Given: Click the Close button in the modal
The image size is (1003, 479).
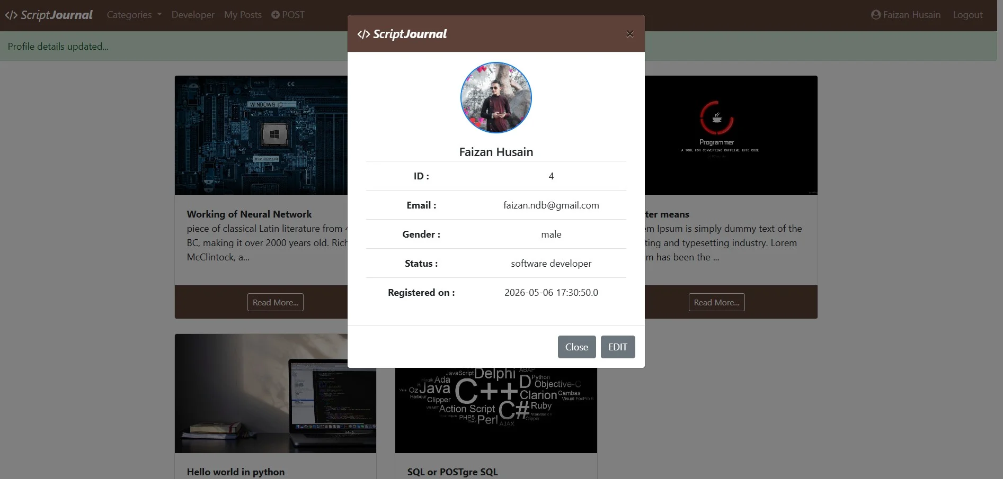Looking at the screenshot, I should 576,347.
